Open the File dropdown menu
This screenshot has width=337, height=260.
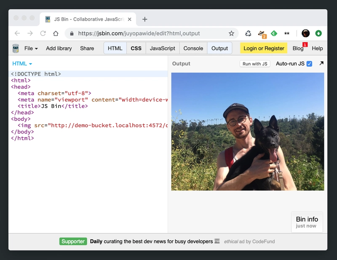click(31, 48)
